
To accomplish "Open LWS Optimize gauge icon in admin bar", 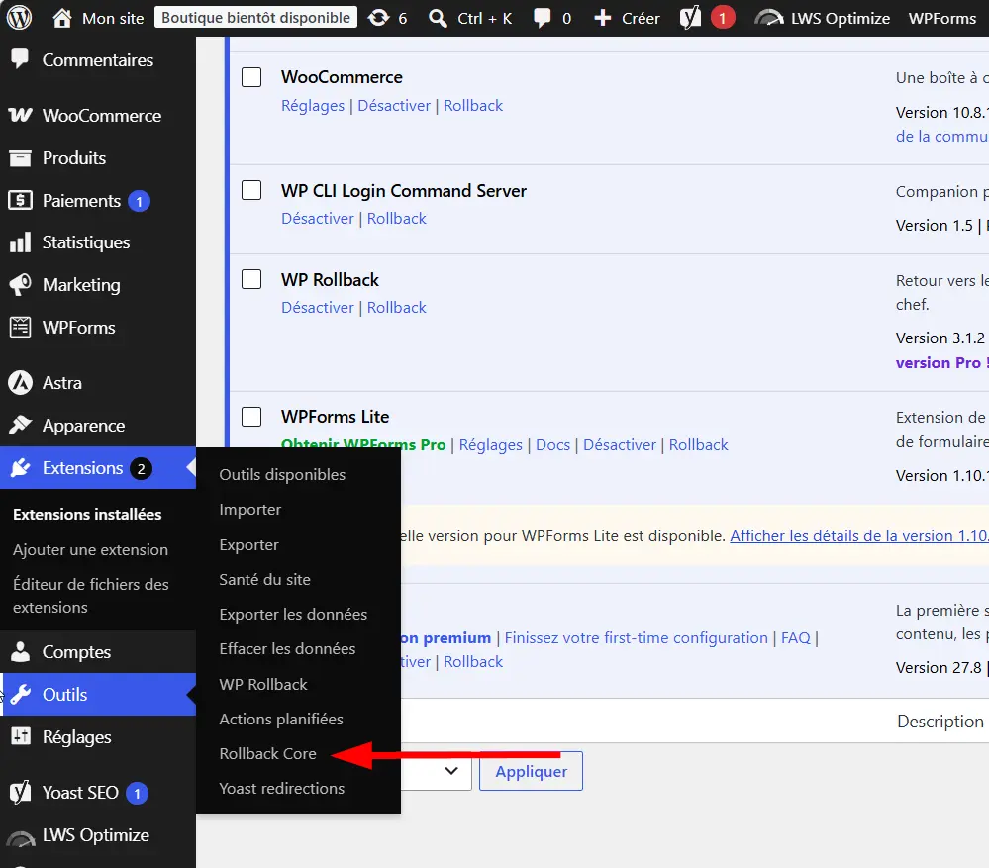I will (768, 18).
